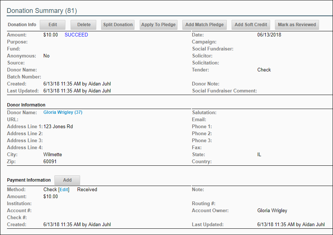Select the Payment Information amount $10.00

[51, 196]
